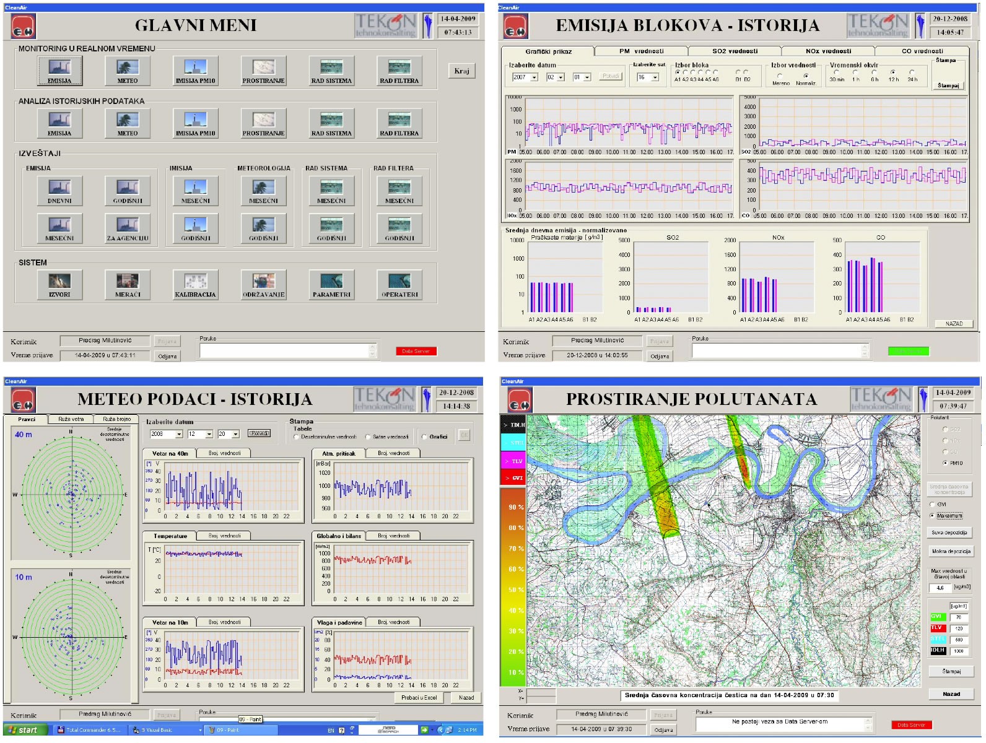Click the magenta TLV legend swatch on map
The image size is (986, 743).
[x=512, y=461]
